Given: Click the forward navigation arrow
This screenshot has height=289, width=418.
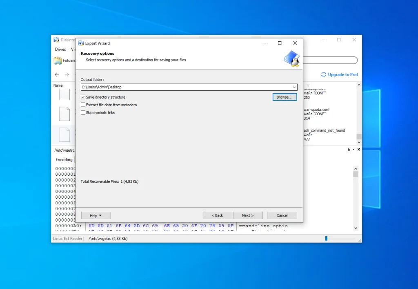Looking at the screenshot, I should [67, 75].
